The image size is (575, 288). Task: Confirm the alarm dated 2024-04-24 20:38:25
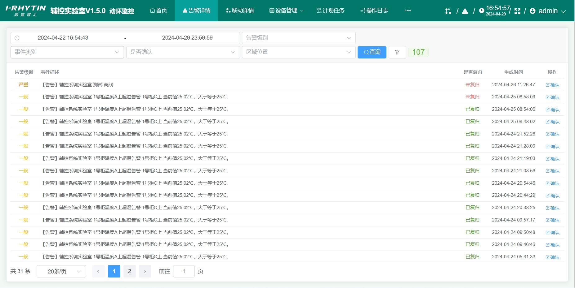coord(552,208)
